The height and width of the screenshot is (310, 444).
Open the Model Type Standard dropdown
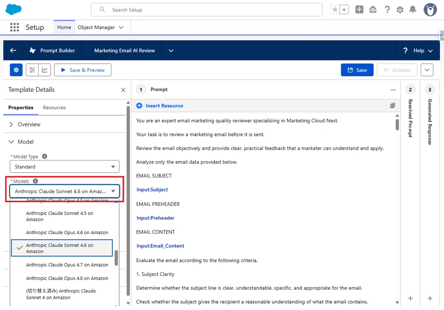tap(65, 167)
